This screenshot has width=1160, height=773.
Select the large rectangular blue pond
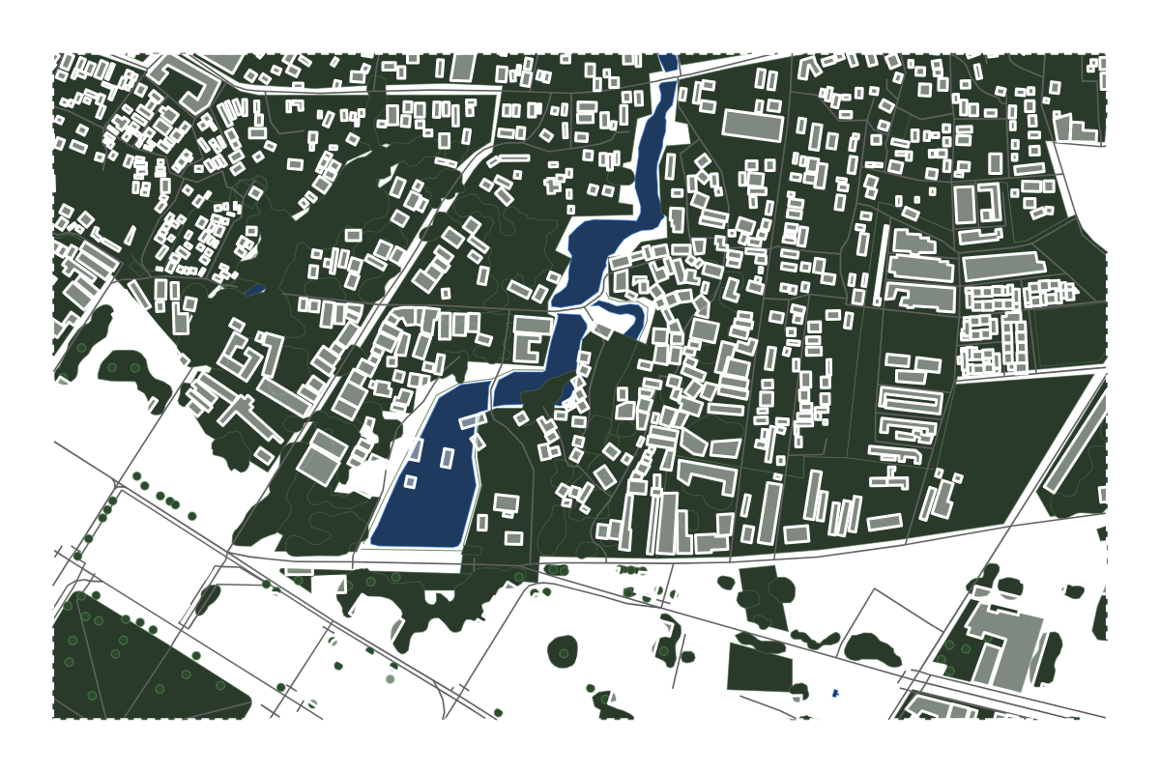pos(430,466)
